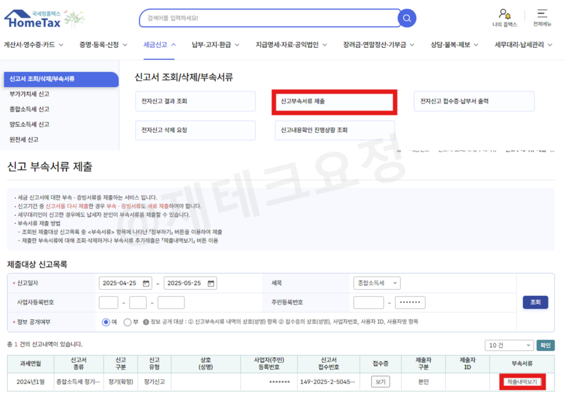Screen dimensions: 563x394
Task: Click the 본인 cell in 제출자 구분
Action: pyautogui.click(x=423, y=382)
